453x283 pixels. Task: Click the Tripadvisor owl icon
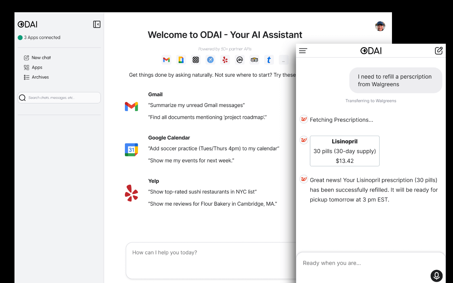[254, 60]
